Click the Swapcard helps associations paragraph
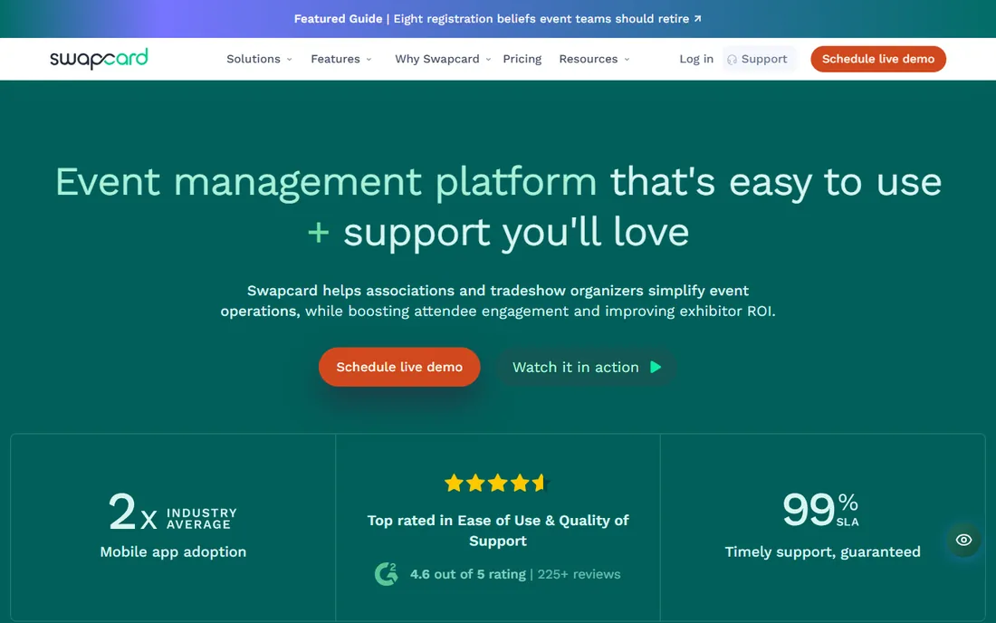 coord(498,301)
